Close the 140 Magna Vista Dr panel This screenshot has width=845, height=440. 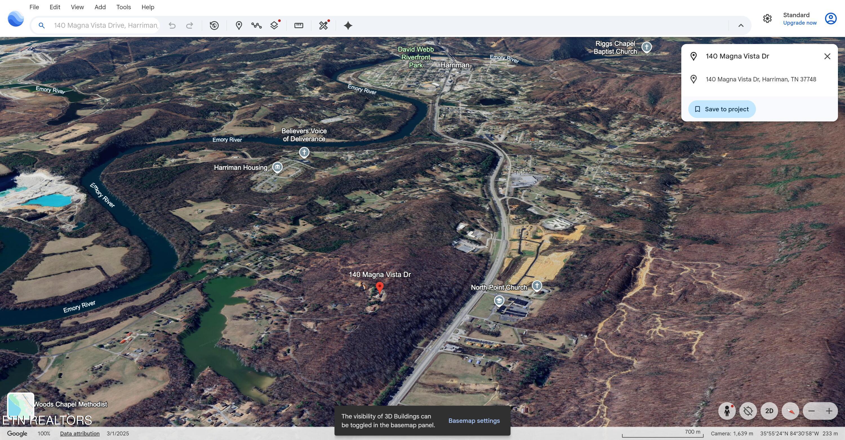pos(827,56)
